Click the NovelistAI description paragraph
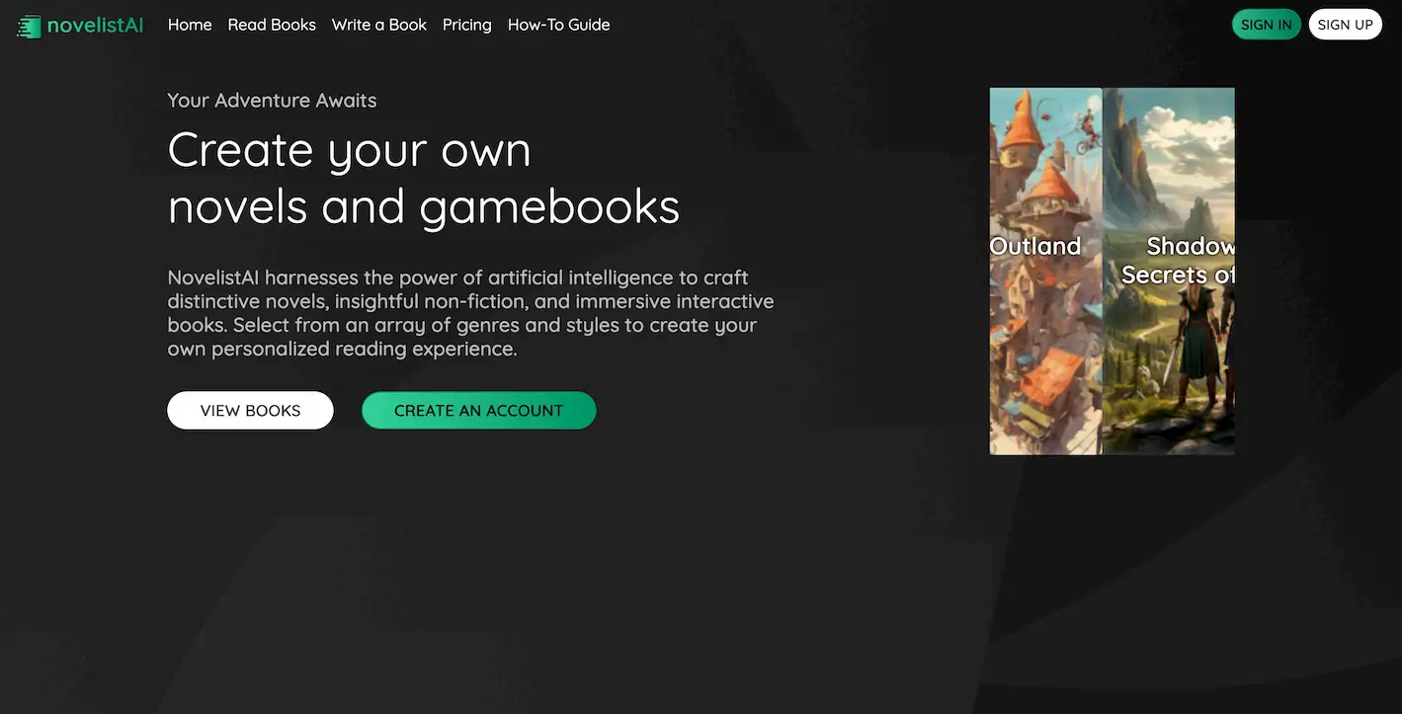Image resolution: width=1402 pixels, height=714 pixels. 470,313
